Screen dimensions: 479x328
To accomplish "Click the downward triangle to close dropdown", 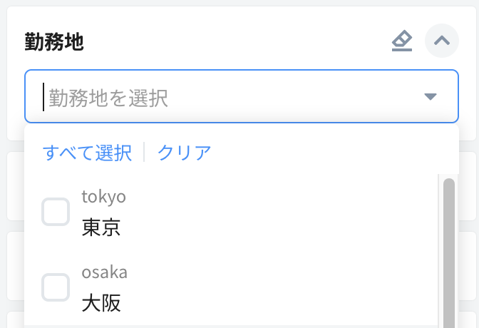I will pos(430,96).
